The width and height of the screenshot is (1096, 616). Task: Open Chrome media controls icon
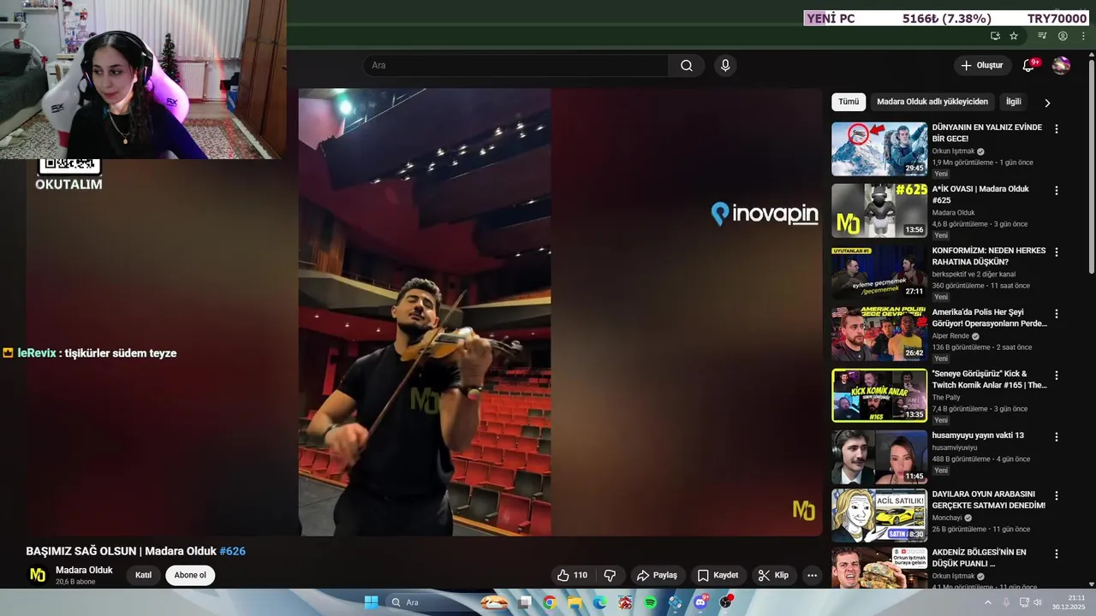[1042, 36]
